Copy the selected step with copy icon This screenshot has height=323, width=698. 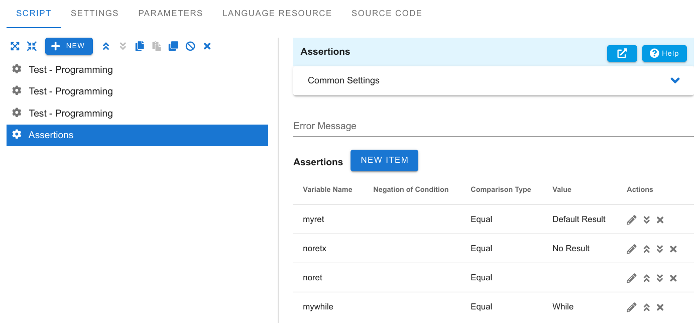pyautogui.click(x=140, y=46)
